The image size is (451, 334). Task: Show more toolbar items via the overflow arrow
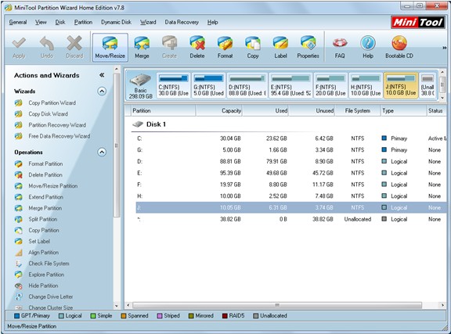[x=445, y=48]
